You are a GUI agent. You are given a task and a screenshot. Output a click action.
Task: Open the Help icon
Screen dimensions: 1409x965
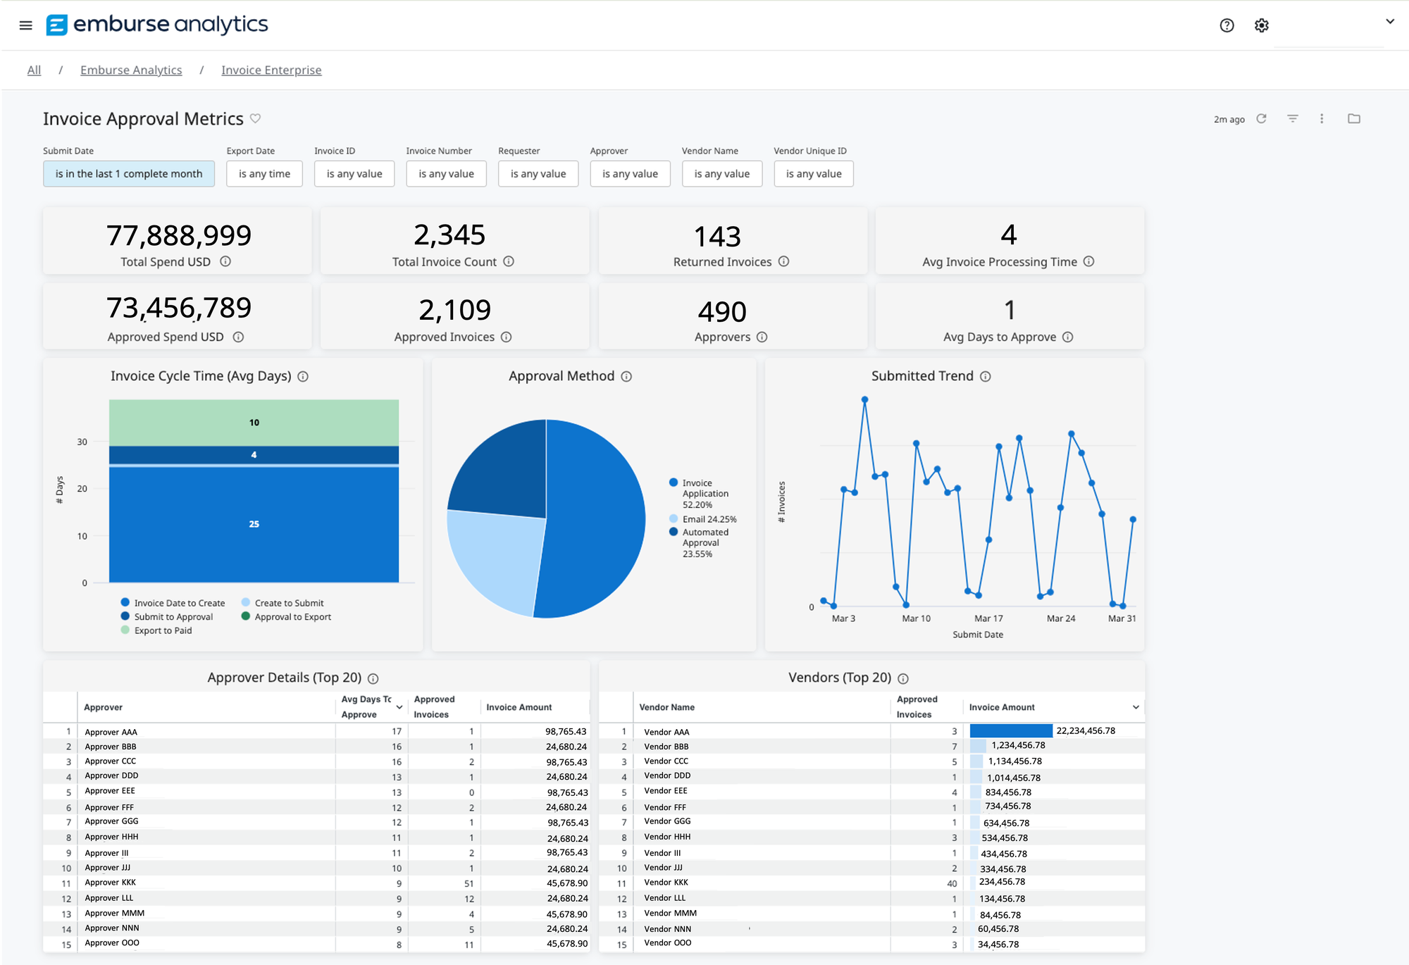tap(1227, 25)
